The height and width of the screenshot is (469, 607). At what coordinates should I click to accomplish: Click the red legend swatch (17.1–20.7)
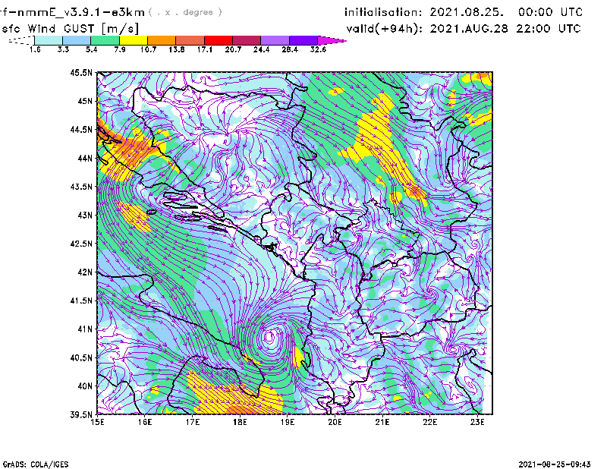pyautogui.click(x=219, y=40)
